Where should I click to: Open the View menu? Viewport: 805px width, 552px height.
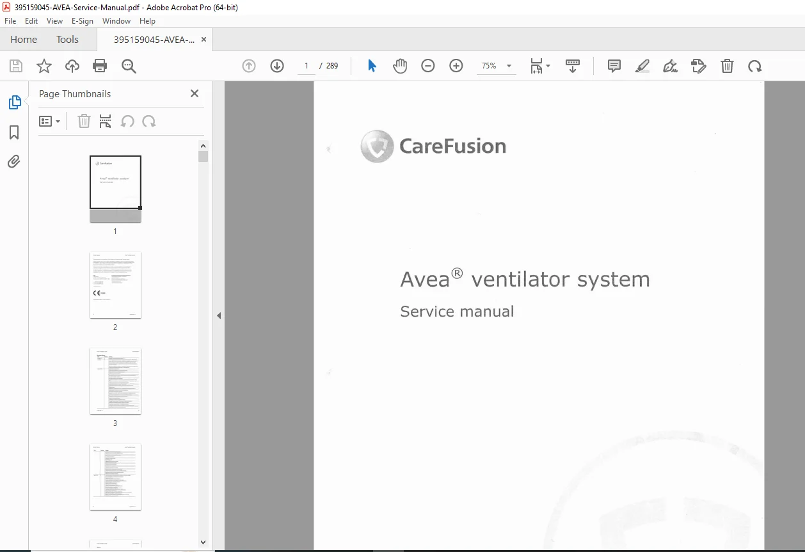click(x=54, y=21)
